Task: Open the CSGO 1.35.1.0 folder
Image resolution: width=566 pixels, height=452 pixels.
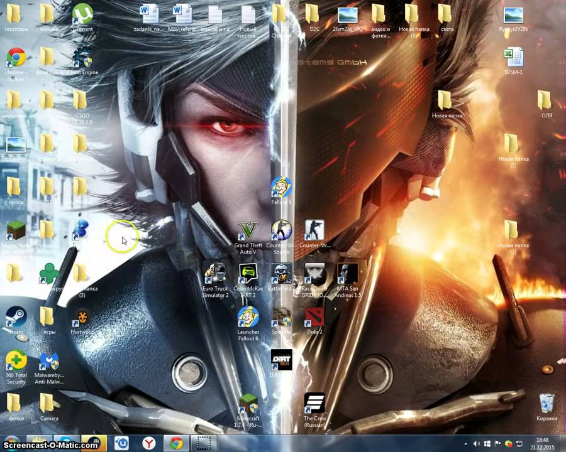Action: 82,107
